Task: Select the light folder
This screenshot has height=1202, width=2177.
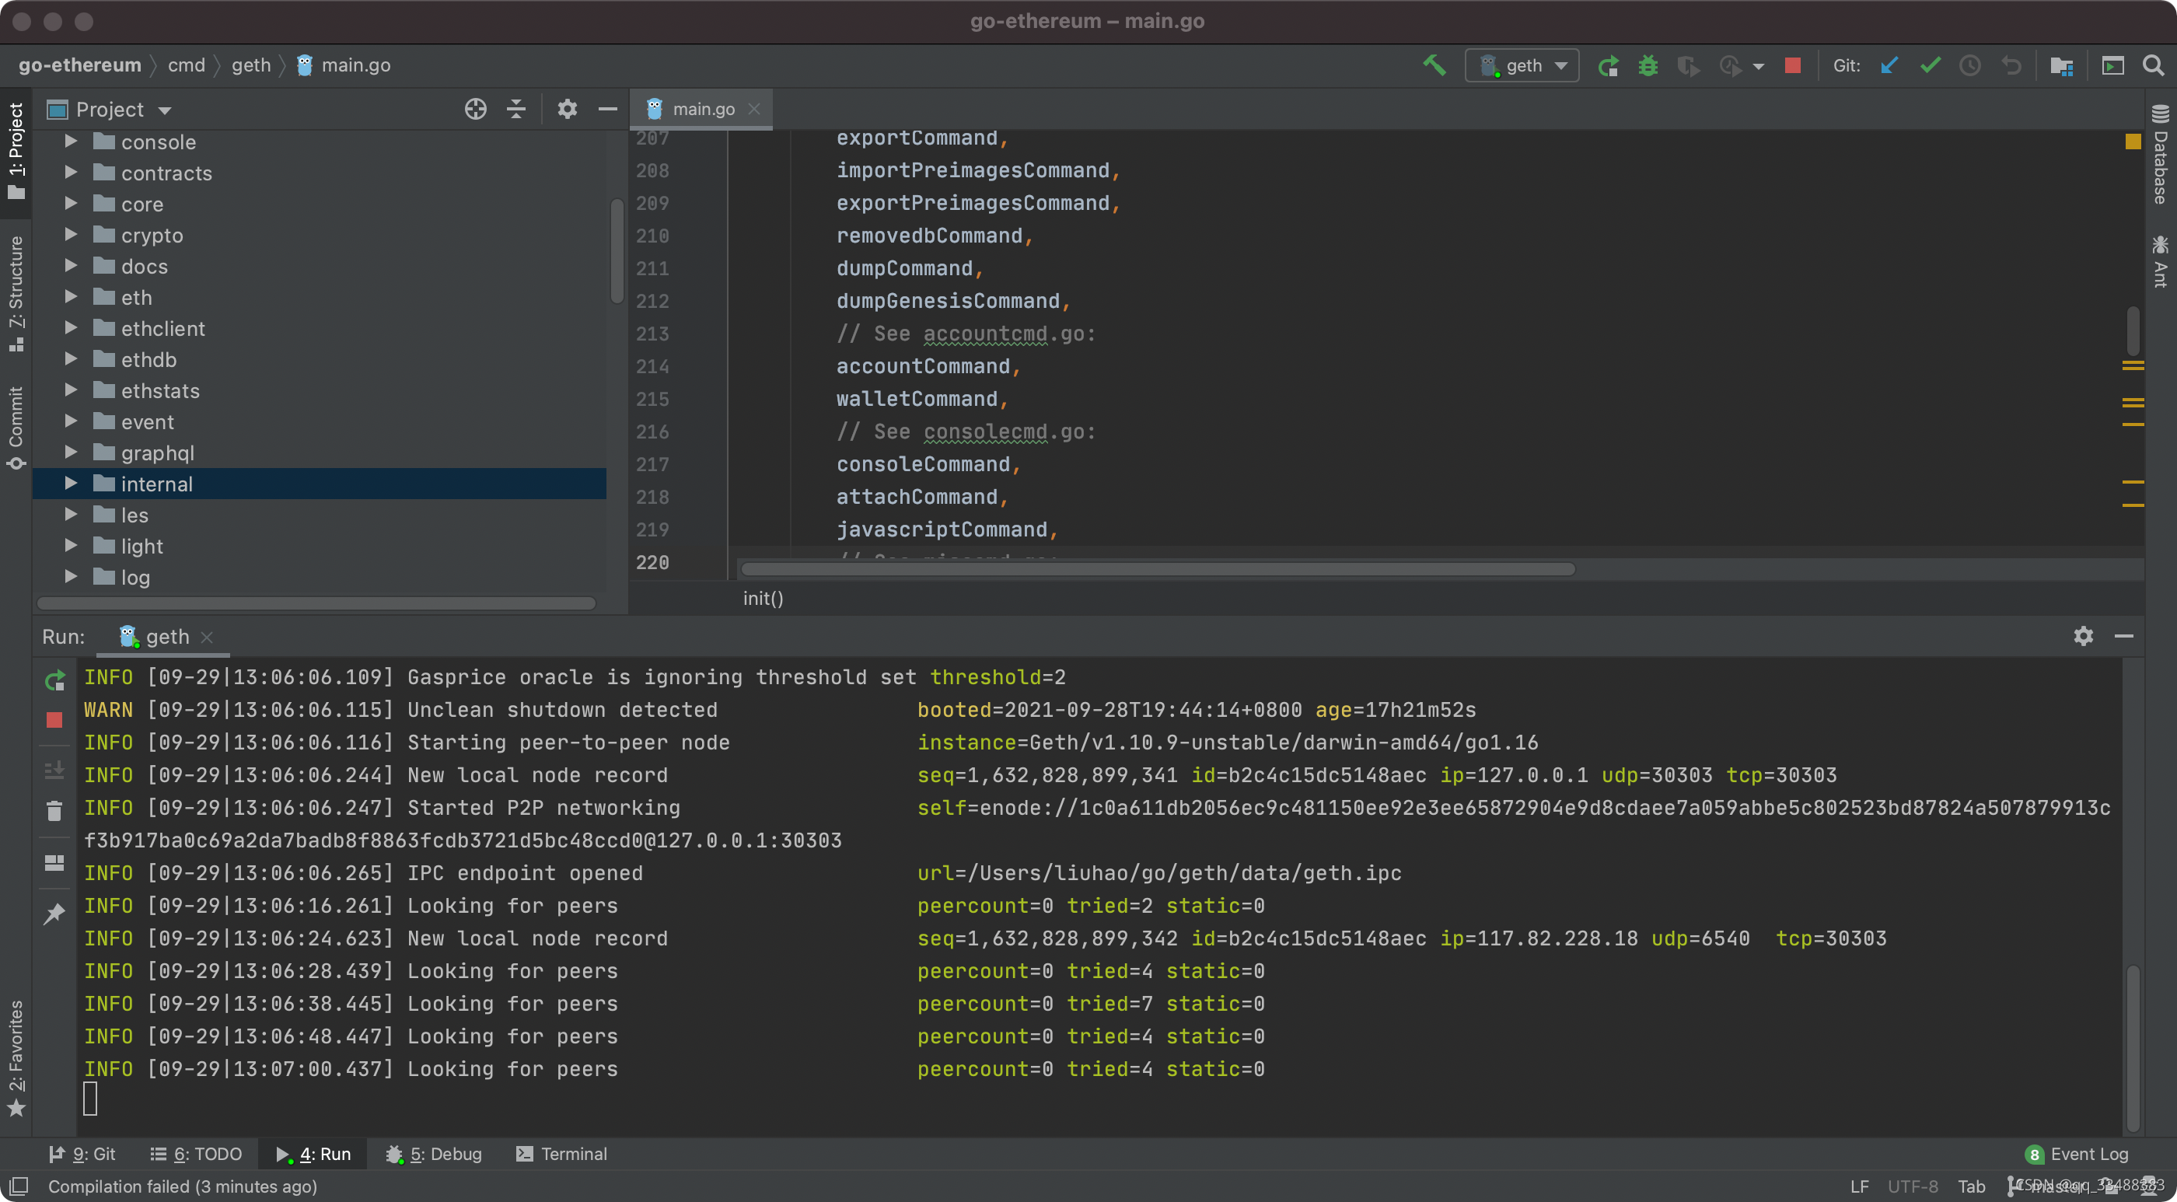Action: (x=142, y=546)
